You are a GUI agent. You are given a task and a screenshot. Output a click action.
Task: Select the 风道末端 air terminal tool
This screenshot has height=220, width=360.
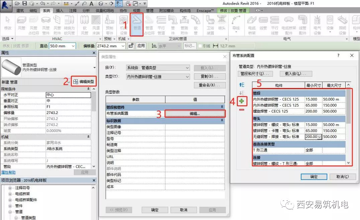96,25
